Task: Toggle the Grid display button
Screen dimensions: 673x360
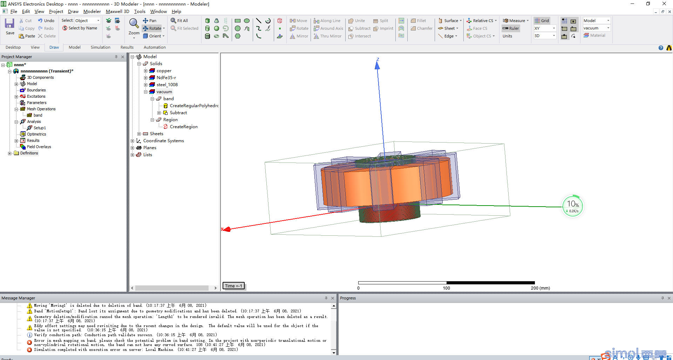Action: 542,21
